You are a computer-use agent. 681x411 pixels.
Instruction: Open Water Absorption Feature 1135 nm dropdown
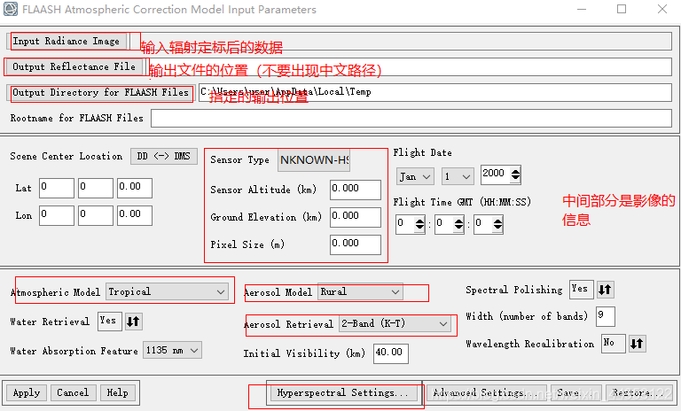[172, 350]
